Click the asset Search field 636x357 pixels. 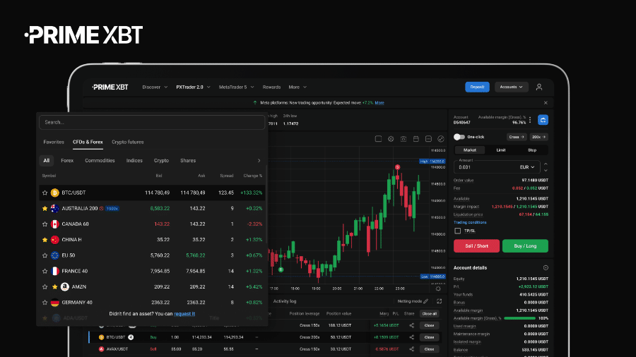[152, 122]
